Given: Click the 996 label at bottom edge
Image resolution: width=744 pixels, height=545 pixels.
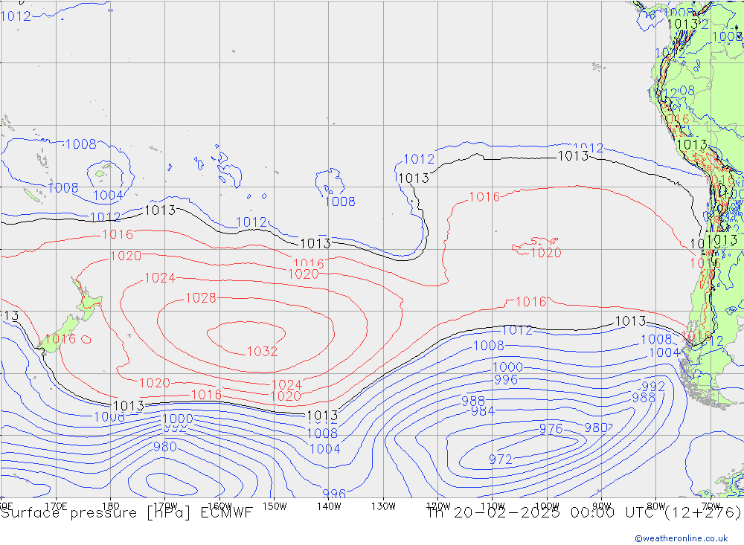Looking at the screenshot, I should (x=334, y=494).
